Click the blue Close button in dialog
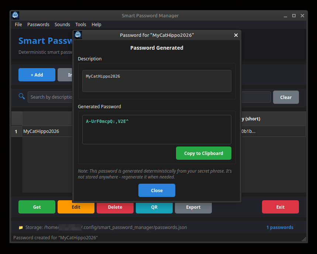The width and height of the screenshot is (317, 254). 157,190
